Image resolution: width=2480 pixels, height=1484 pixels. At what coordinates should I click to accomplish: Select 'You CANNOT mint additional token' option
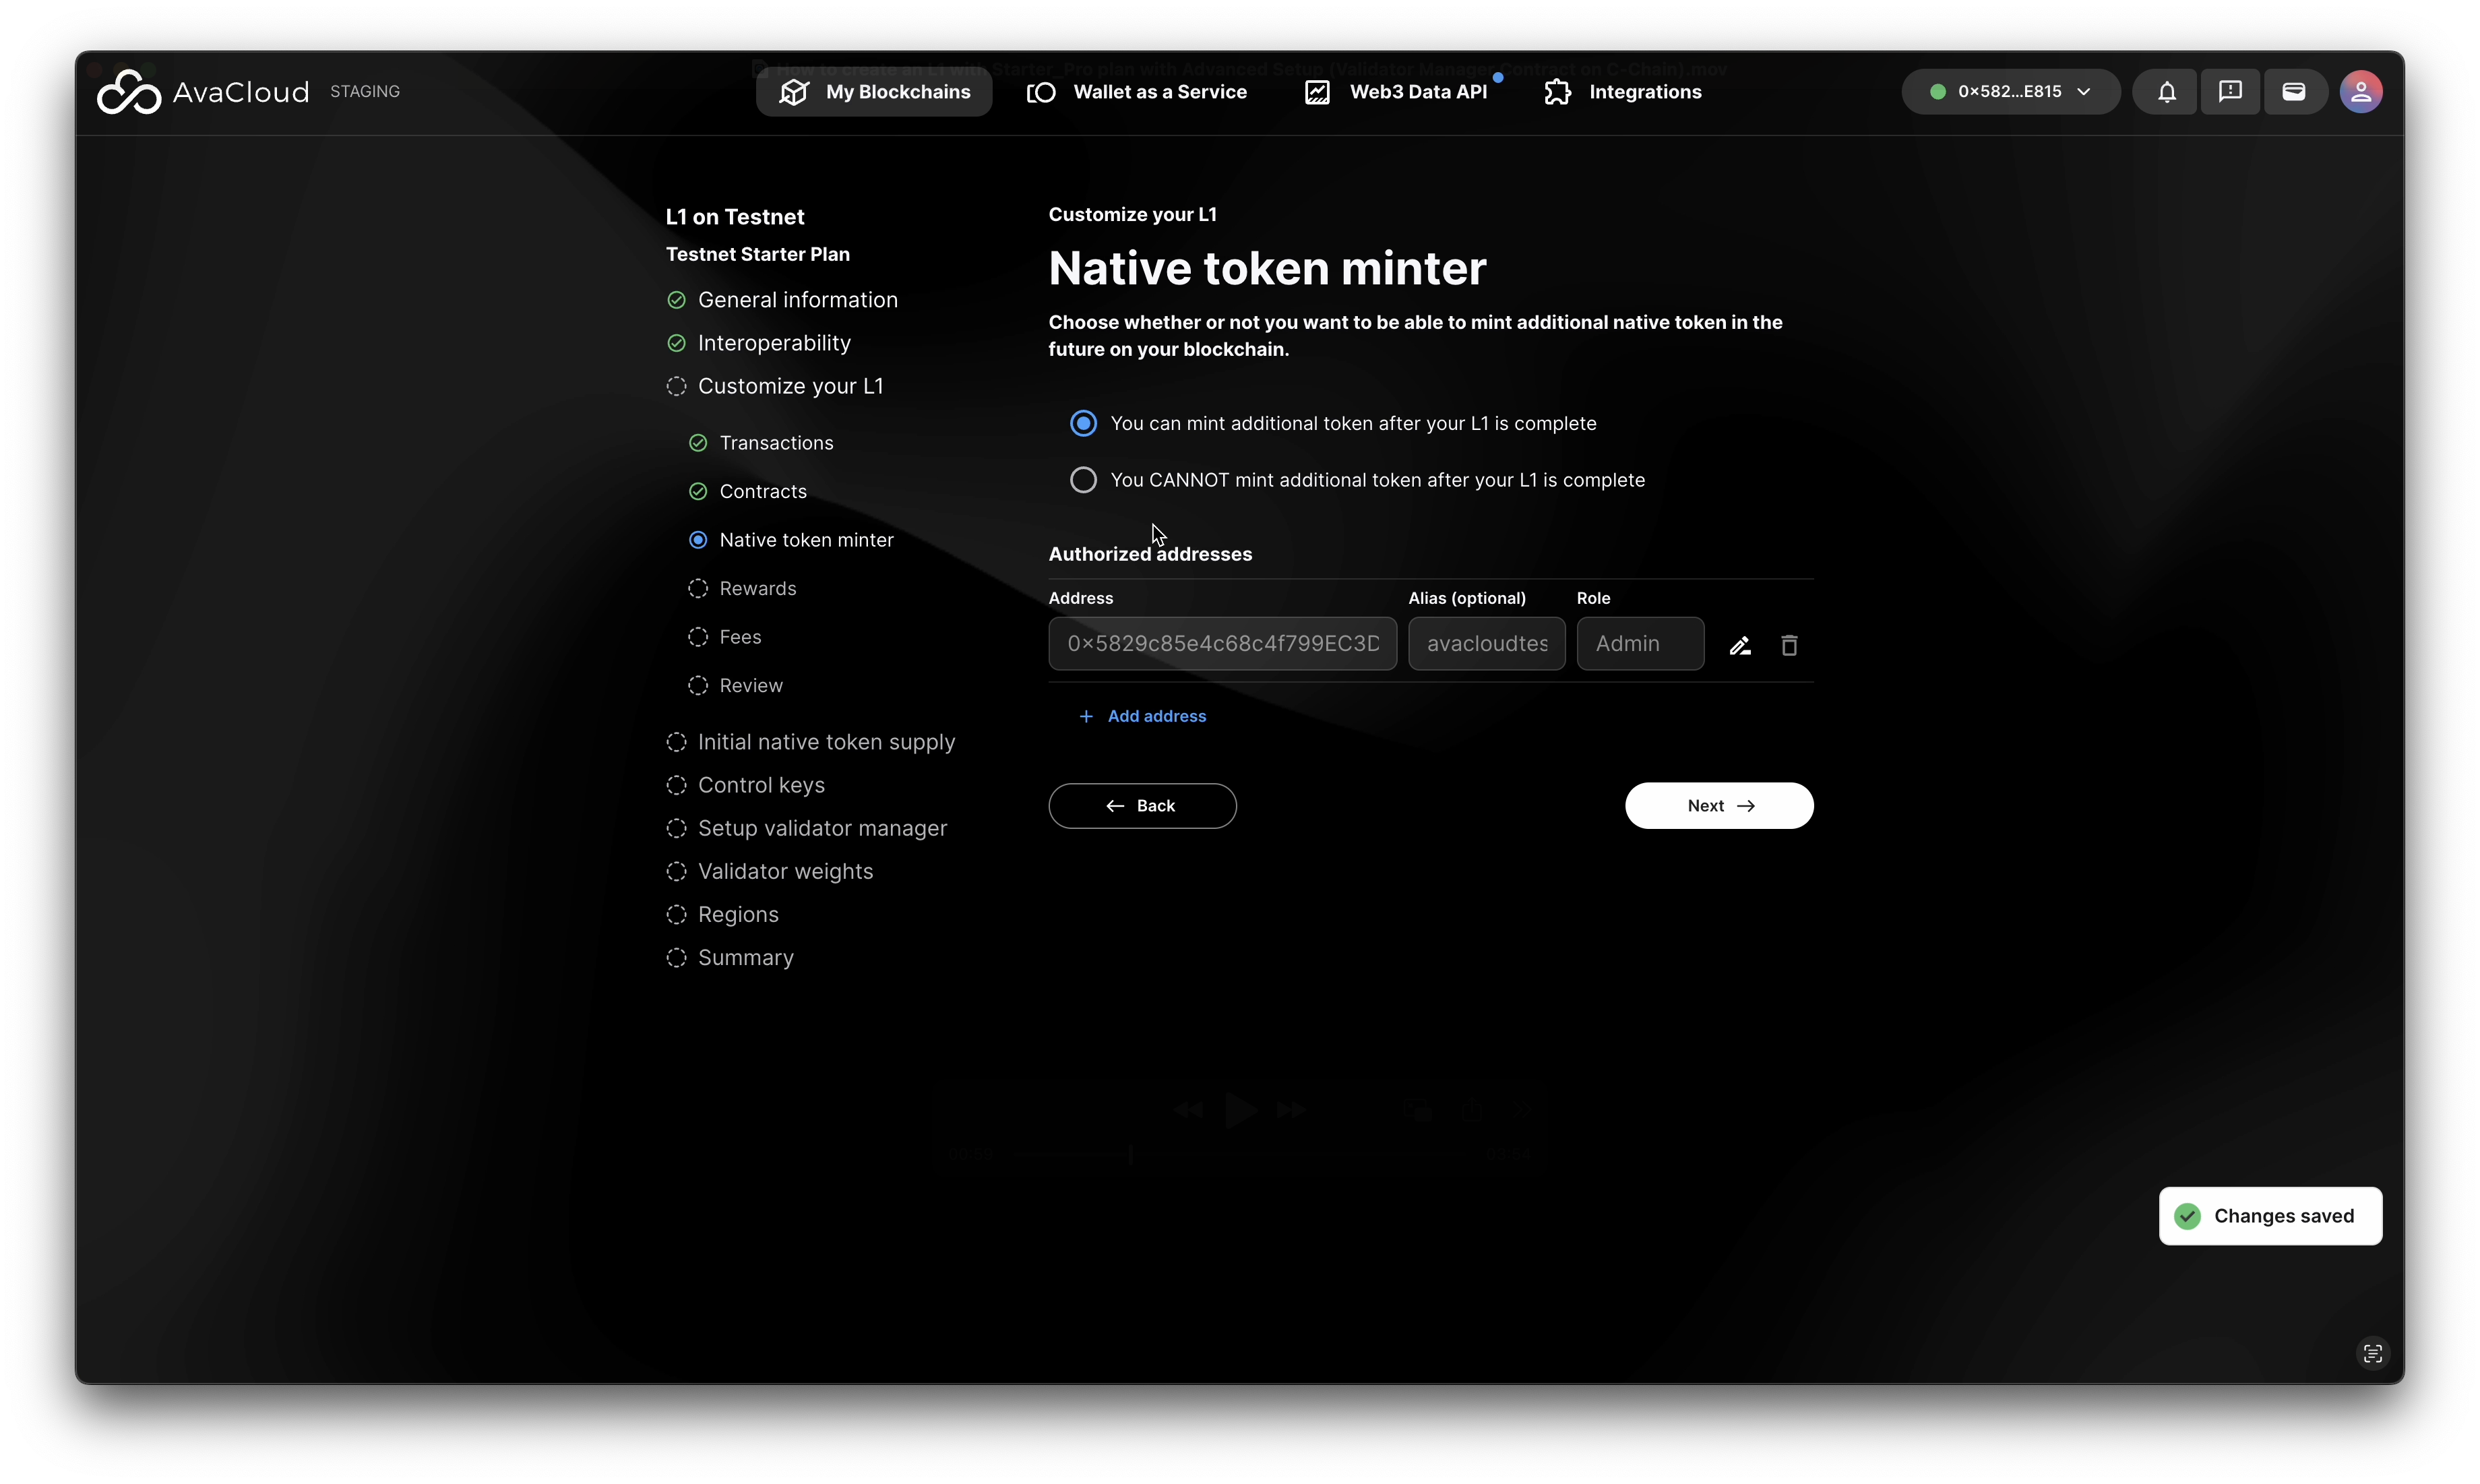coord(1083,480)
